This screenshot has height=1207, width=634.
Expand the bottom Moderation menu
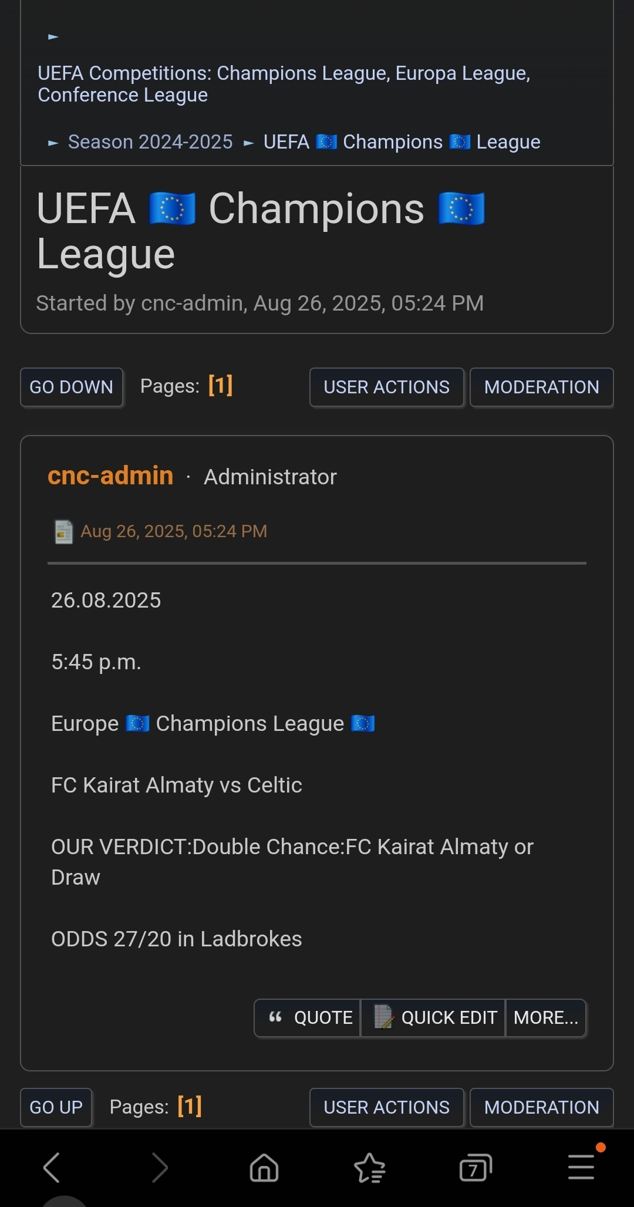coord(541,1107)
